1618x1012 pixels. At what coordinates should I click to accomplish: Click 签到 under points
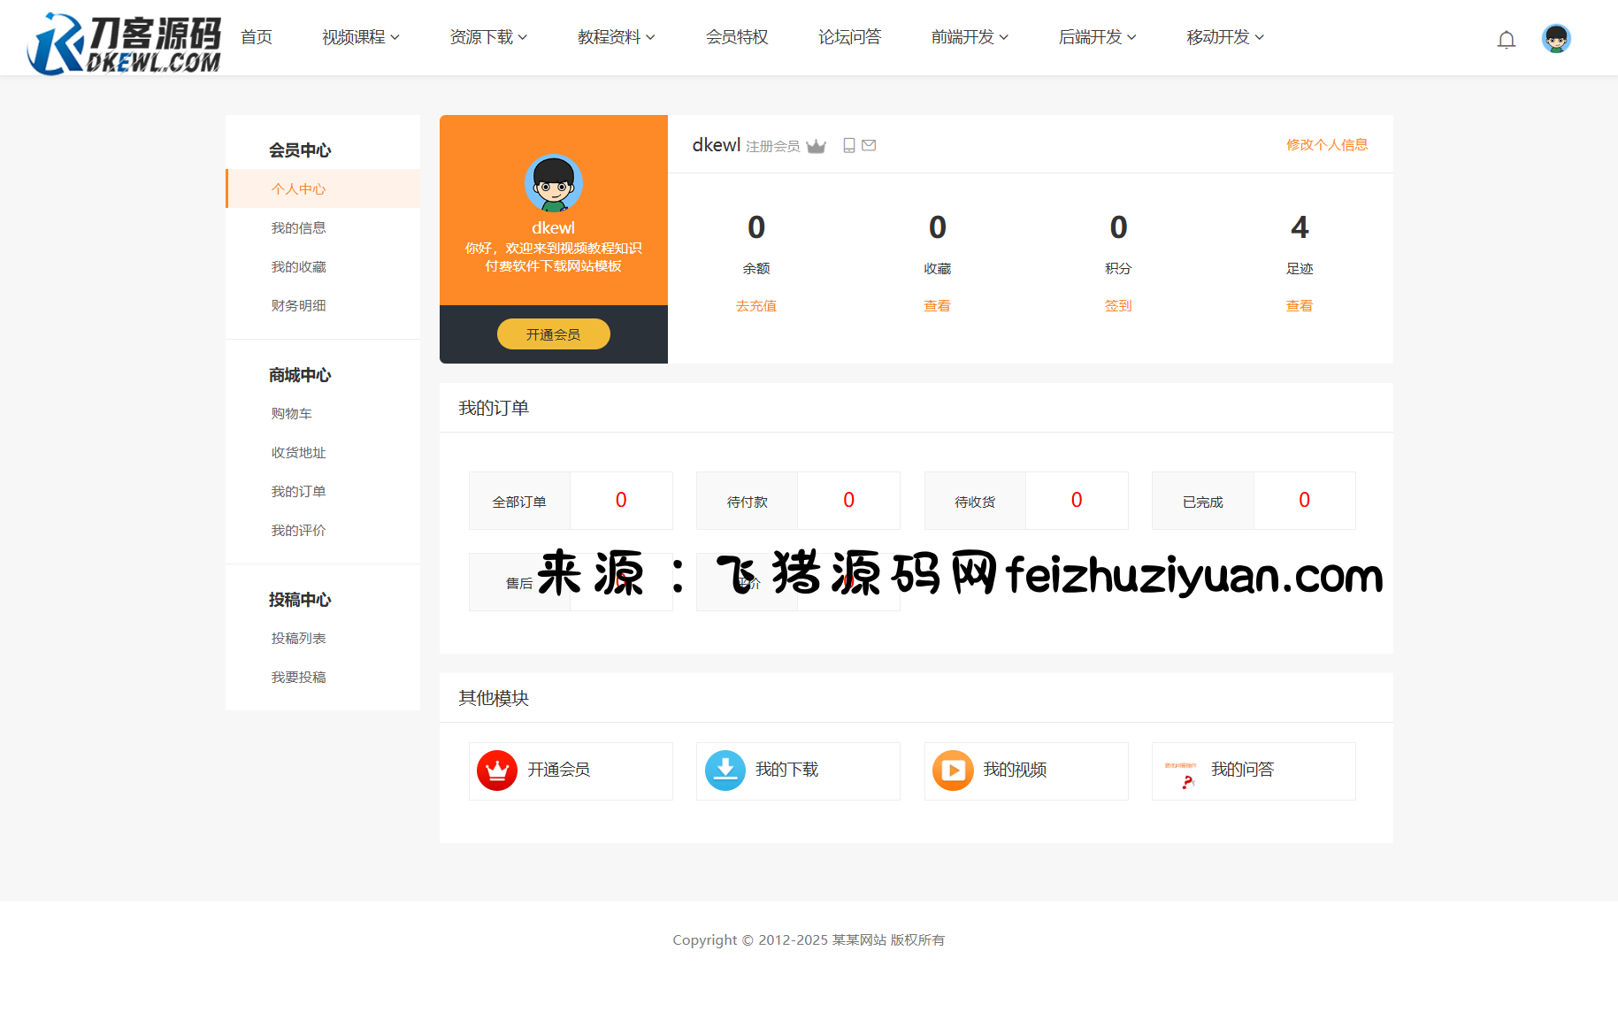1117,306
